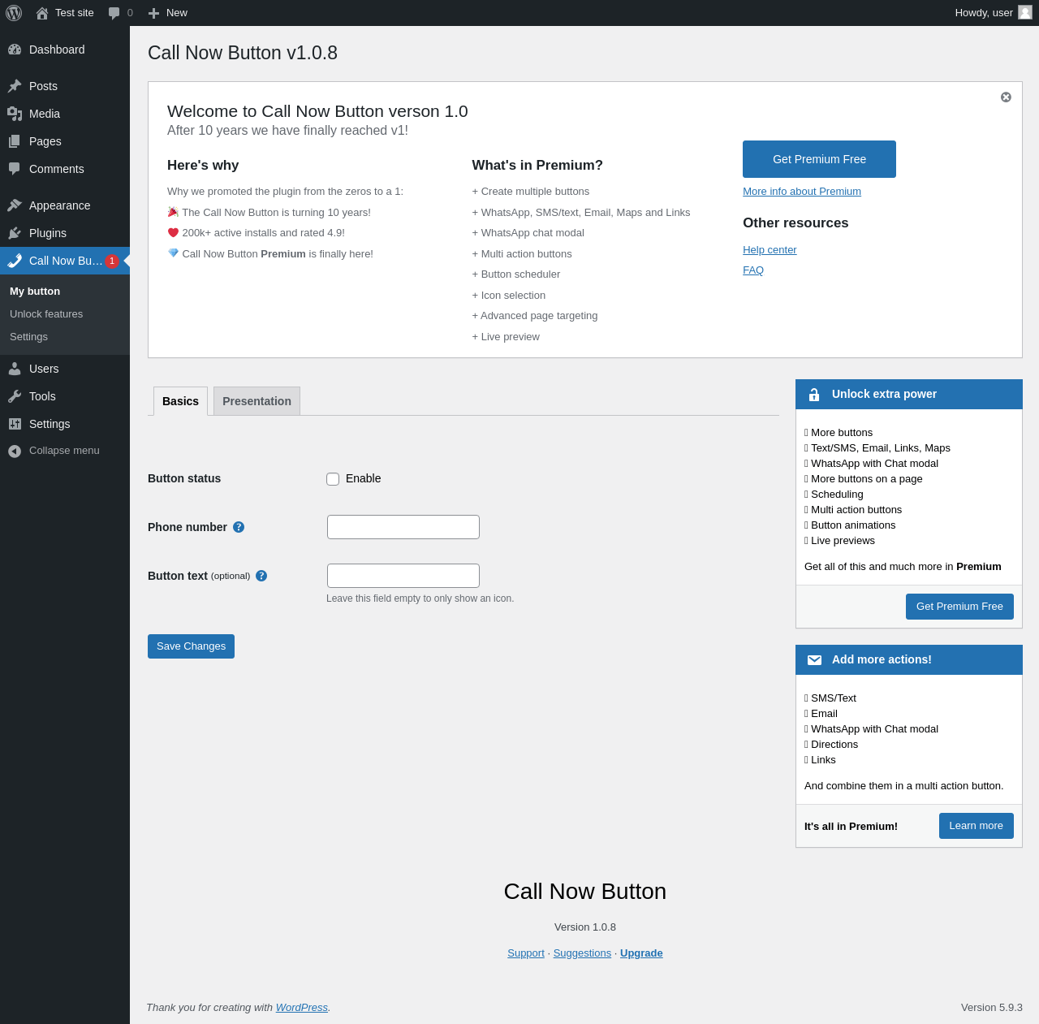This screenshot has height=1024, width=1039.
Task: Switch to the Basics tab
Action: [180, 401]
